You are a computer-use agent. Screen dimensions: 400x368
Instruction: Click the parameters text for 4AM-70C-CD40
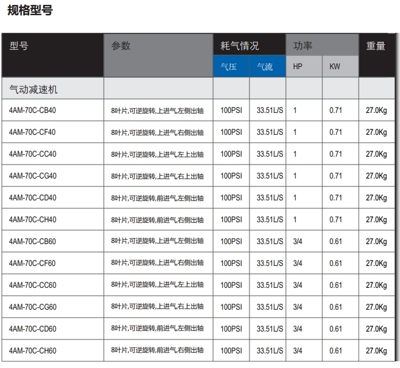[157, 198]
